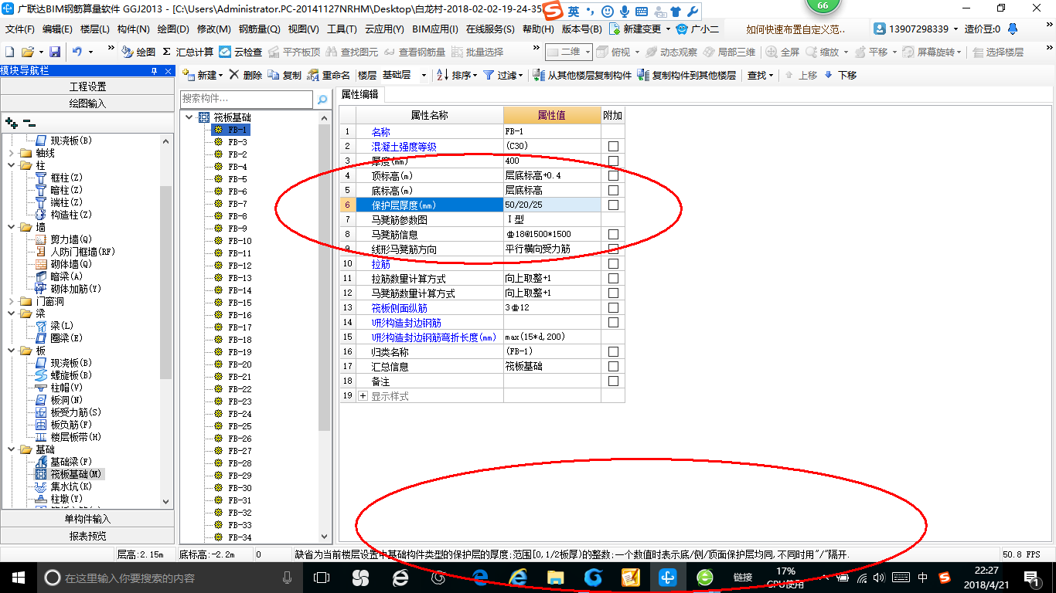Tick 附加 checkbox for 保护层厚度(mm)
This screenshot has width=1056, height=593.
[613, 205]
